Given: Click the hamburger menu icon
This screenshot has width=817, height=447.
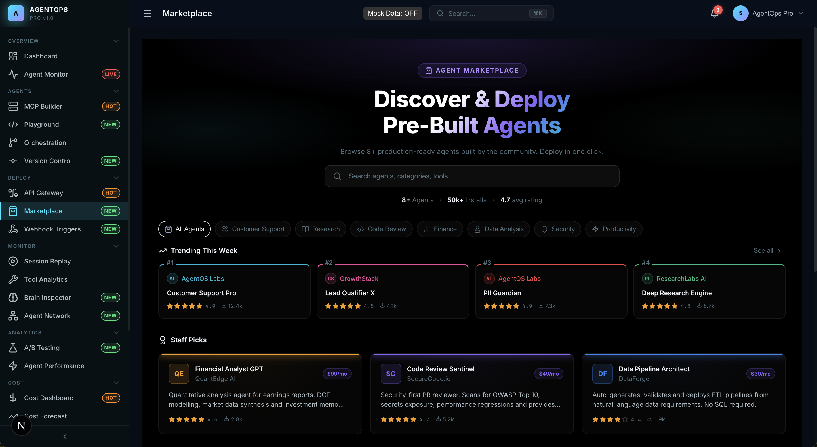Looking at the screenshot, I should pos(147,13).
